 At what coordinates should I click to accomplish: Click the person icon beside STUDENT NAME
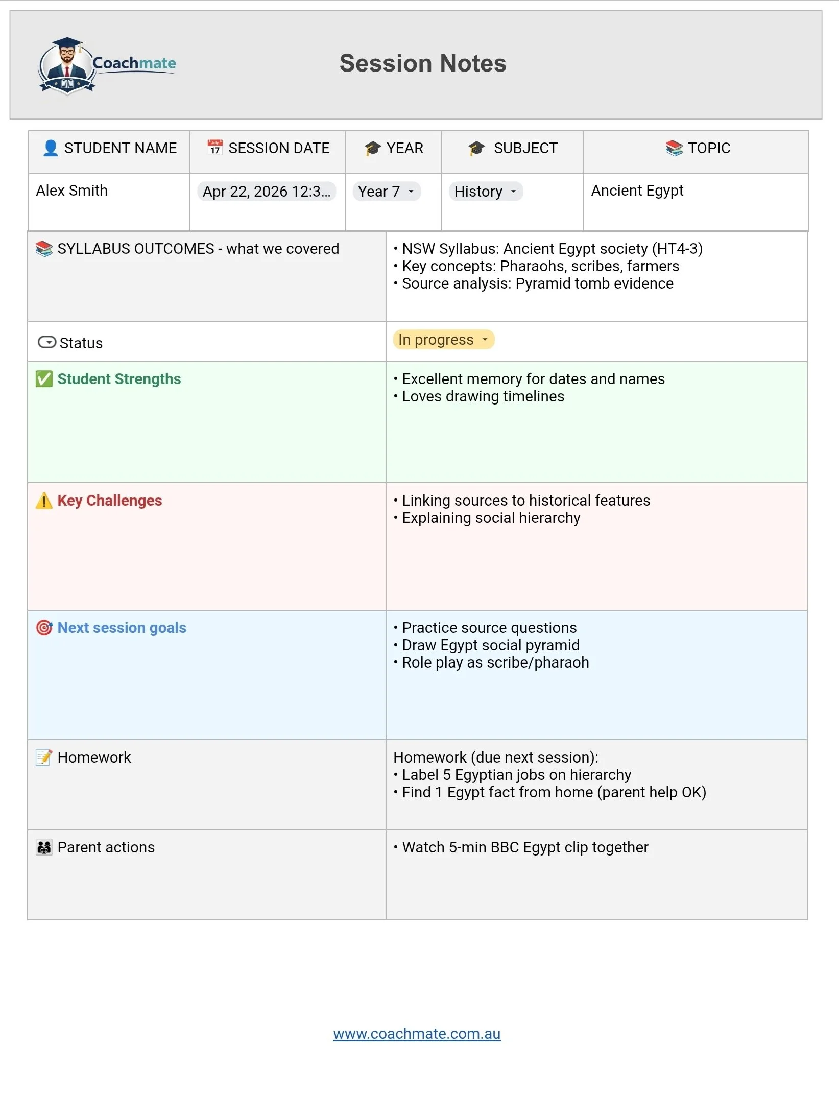coord(51,148)
